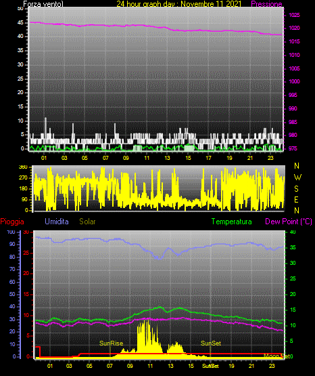The width and height of the screenshot is (315, 376).
Task: Click the SunRise marker on lower graph
Action: (x=112, y=343)
